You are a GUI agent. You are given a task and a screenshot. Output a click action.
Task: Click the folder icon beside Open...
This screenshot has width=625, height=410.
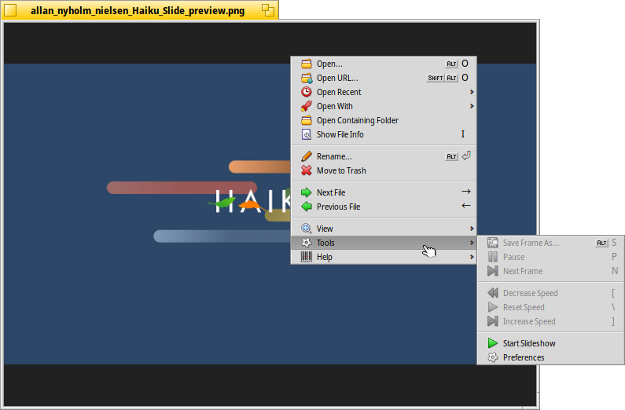click(306, 64)
